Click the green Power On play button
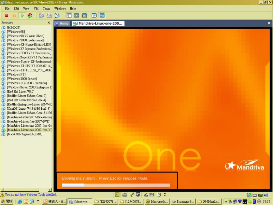Screen dimensions: 273x205 point(22,15)
